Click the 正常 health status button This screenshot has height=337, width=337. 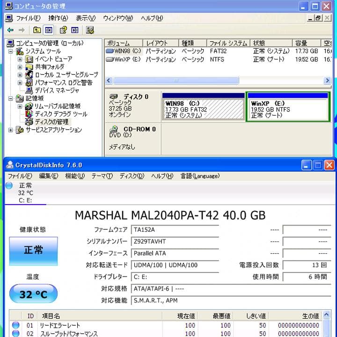[33, 251]
